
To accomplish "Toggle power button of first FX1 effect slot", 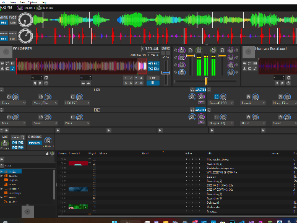I will tap(9, 97).
